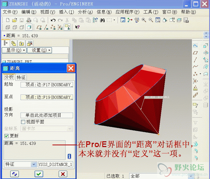The width and height of the screenshot is (210, 179).
Task: Switch to the 分析 tab in Distance dialog
Action: [9, 77]
